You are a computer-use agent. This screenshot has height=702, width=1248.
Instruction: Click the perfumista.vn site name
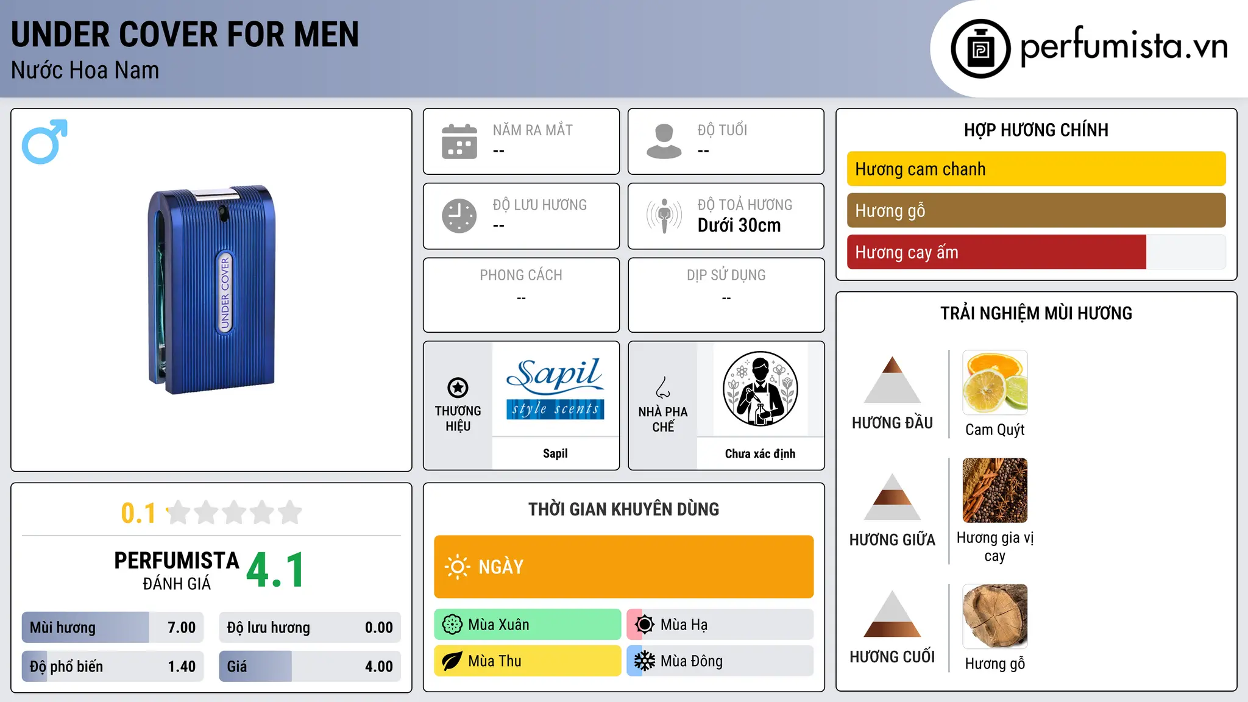[x=1124, y=46]
